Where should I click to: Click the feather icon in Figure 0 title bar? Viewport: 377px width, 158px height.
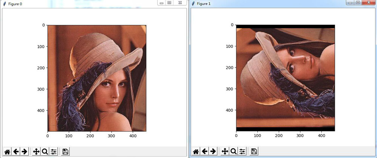point(5,4)
